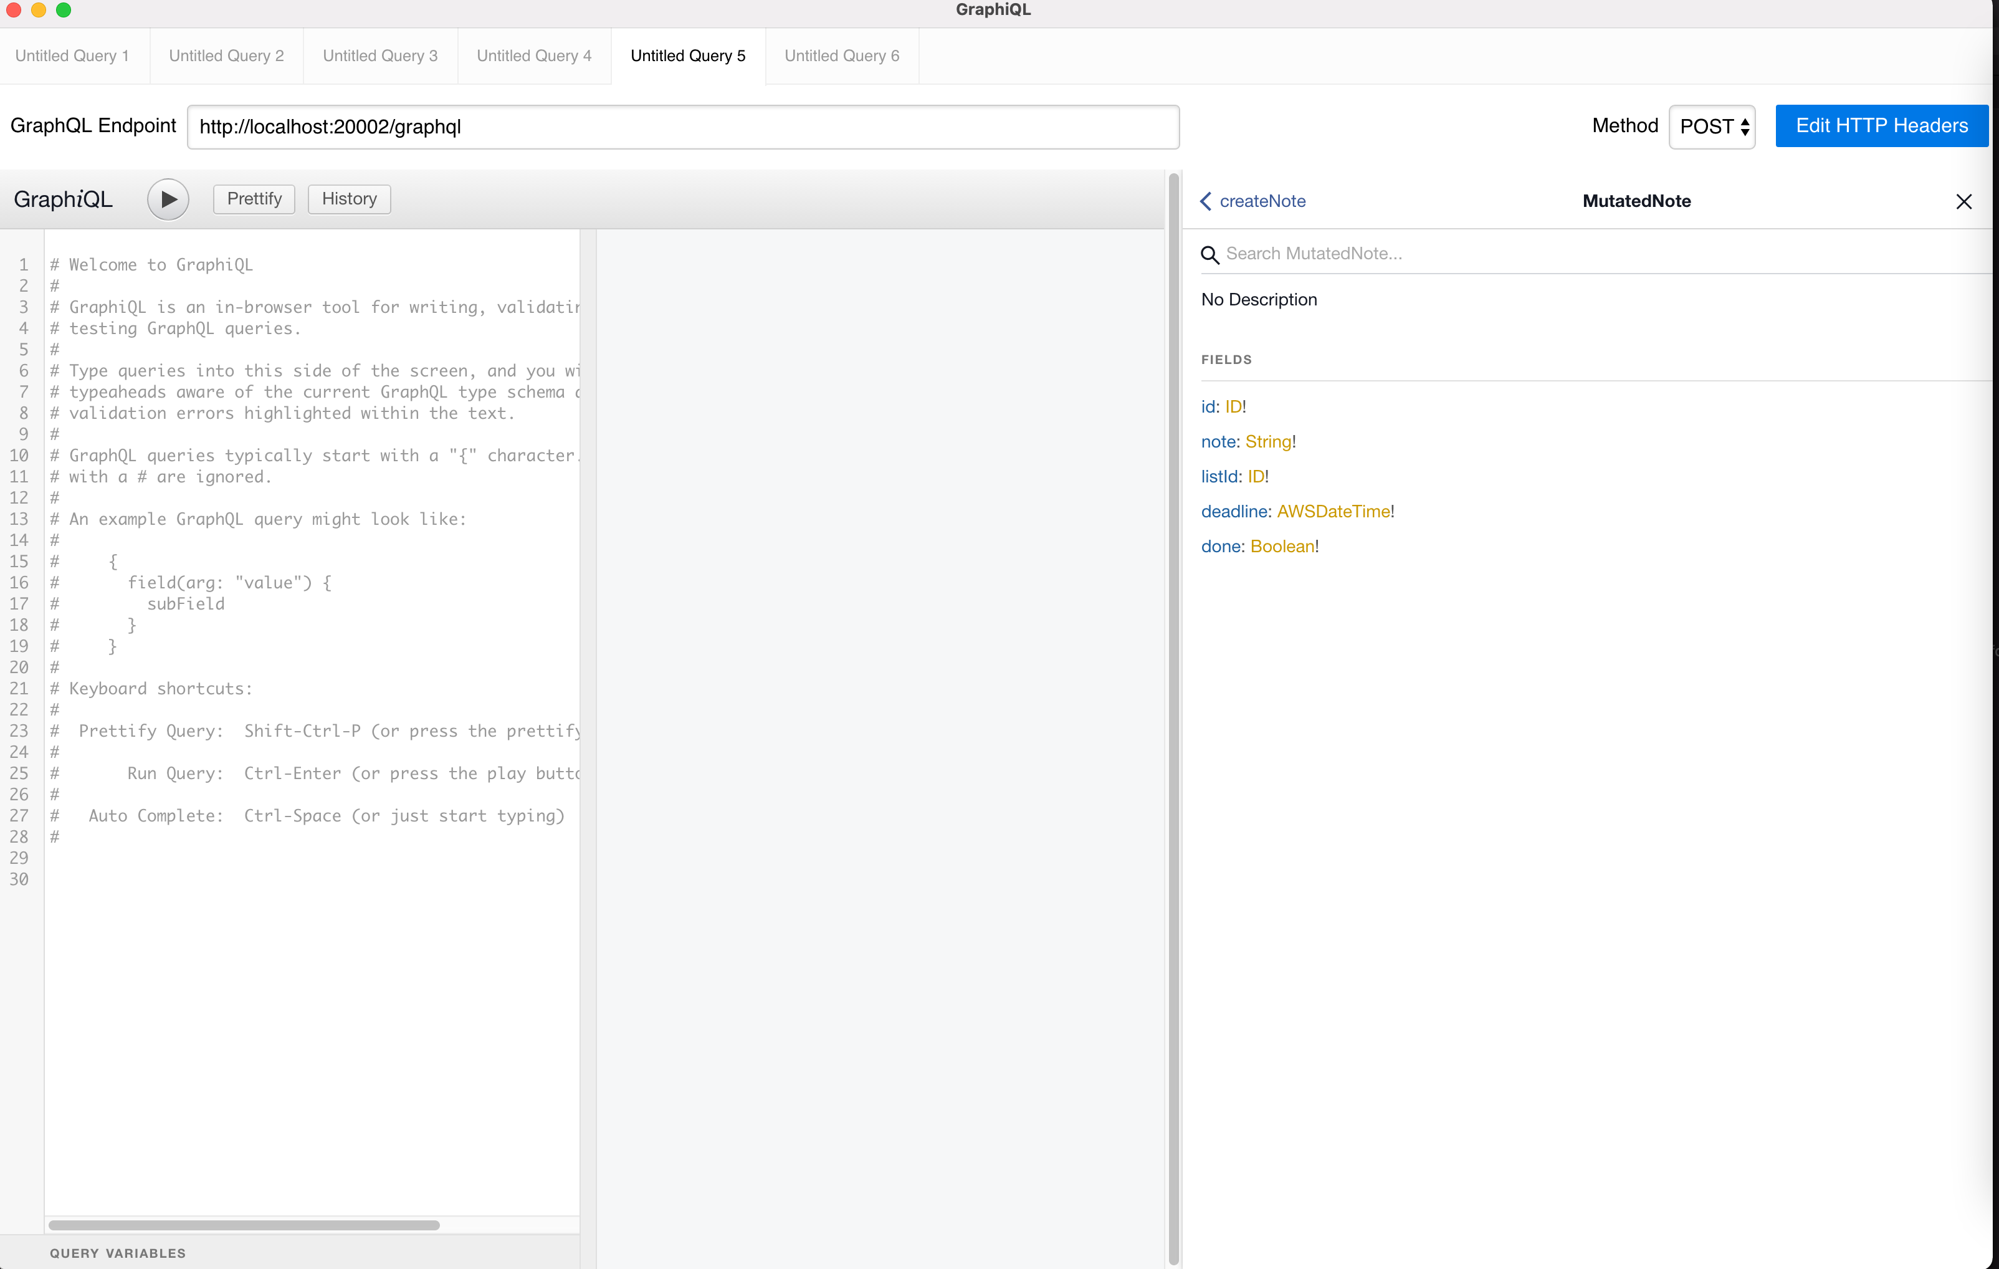Switch to Untitled Query 2 tab
The image size is (1999, 1269).
[x=227, y=55]
